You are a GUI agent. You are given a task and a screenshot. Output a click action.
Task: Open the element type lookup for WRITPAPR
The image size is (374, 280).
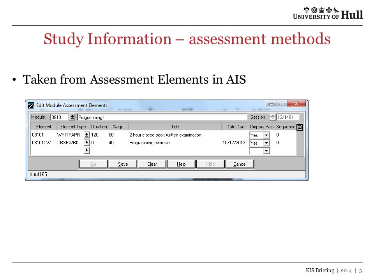(86, 135)
